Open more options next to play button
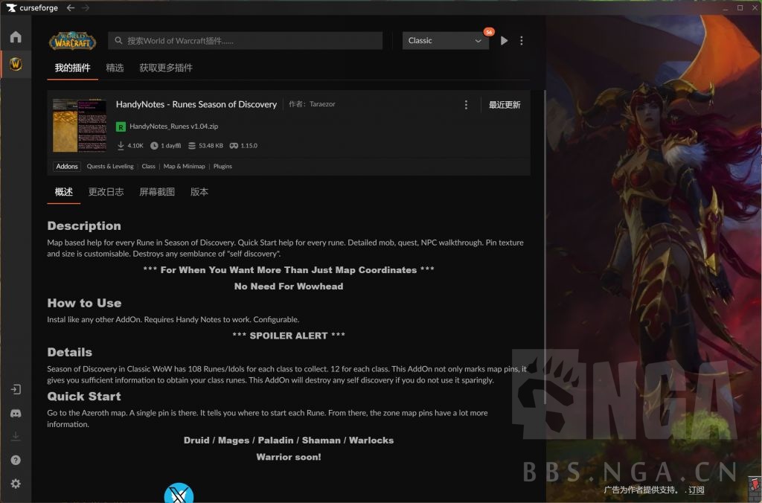Viewport: 762px width, 503px height. pyautogui.click(x=522, y=41)
